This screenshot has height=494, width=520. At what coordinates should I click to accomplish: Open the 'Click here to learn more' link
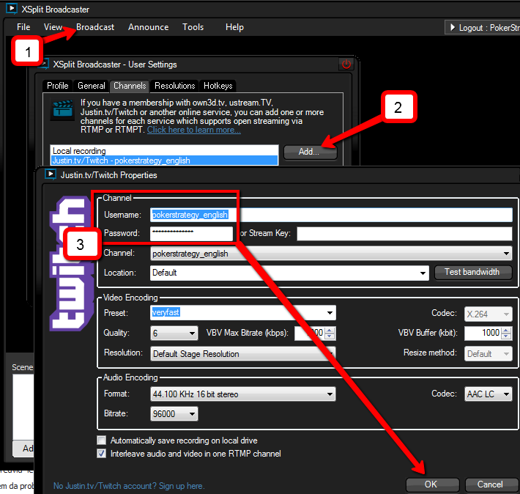(194, 130)
